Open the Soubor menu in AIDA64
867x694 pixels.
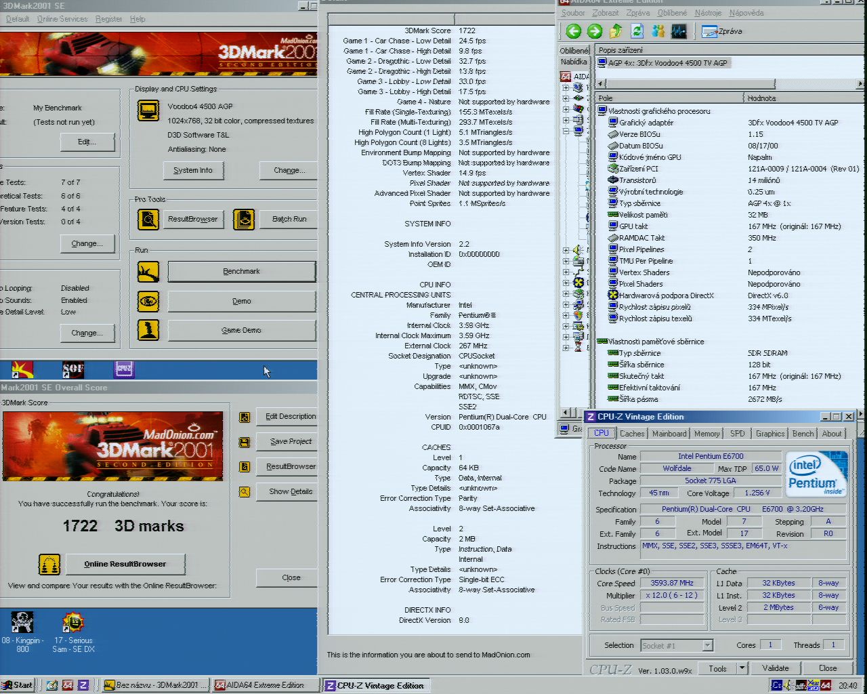pyautogui.click(x=573, y=13)
